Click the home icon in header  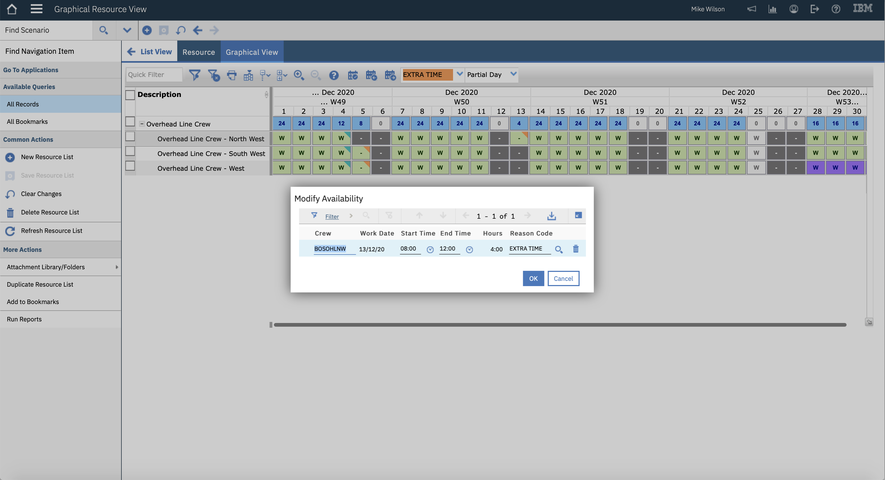[x=12, y=9]
